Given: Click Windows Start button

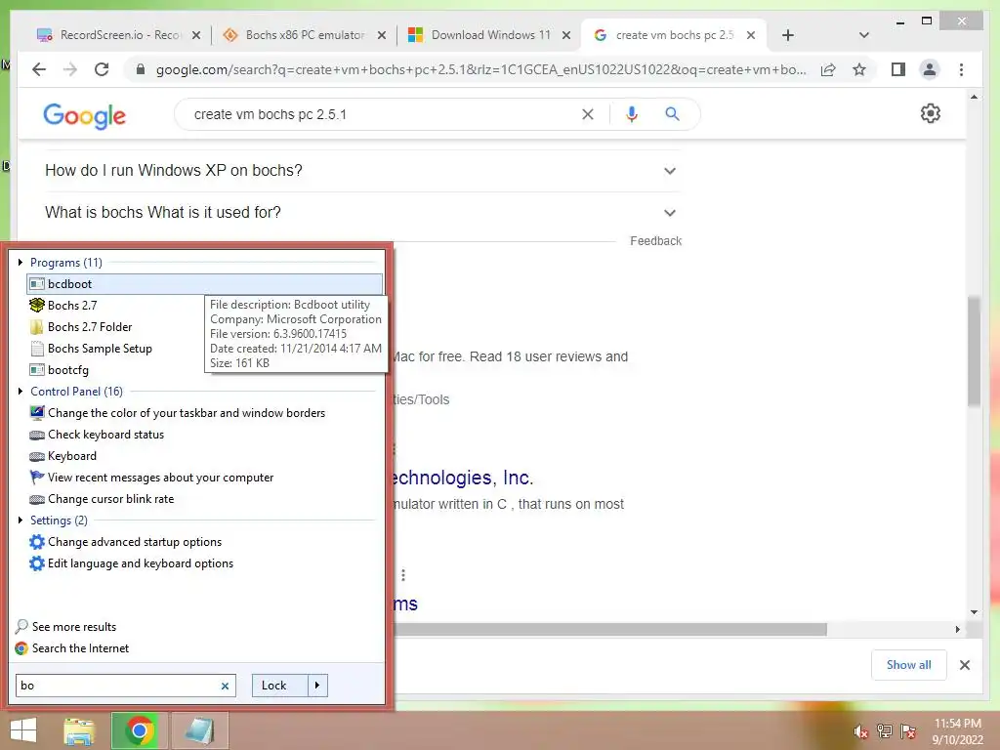Looking at the screenshot, I should coord(23,731).
